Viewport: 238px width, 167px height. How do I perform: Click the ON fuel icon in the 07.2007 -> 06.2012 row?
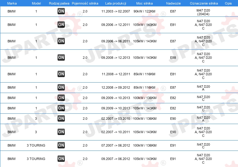pyautogui.click(x=61, y=145)
